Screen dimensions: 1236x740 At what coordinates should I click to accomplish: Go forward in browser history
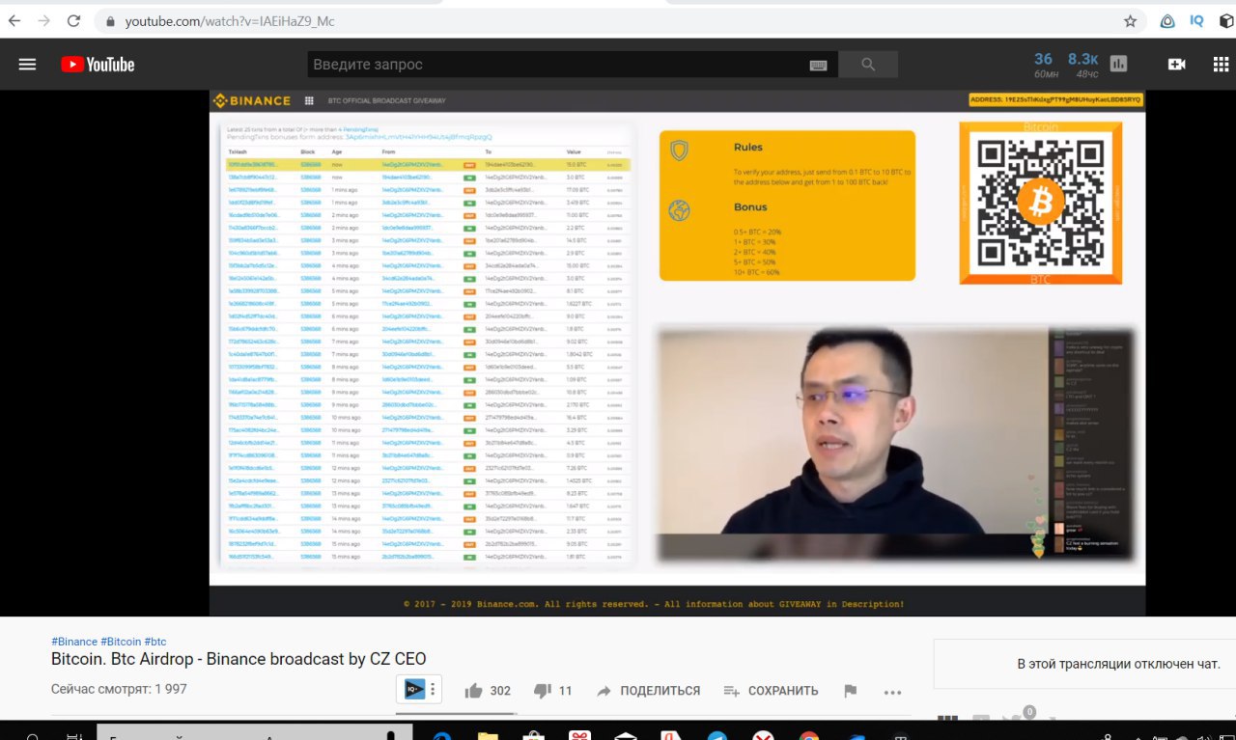coord(44,20)
